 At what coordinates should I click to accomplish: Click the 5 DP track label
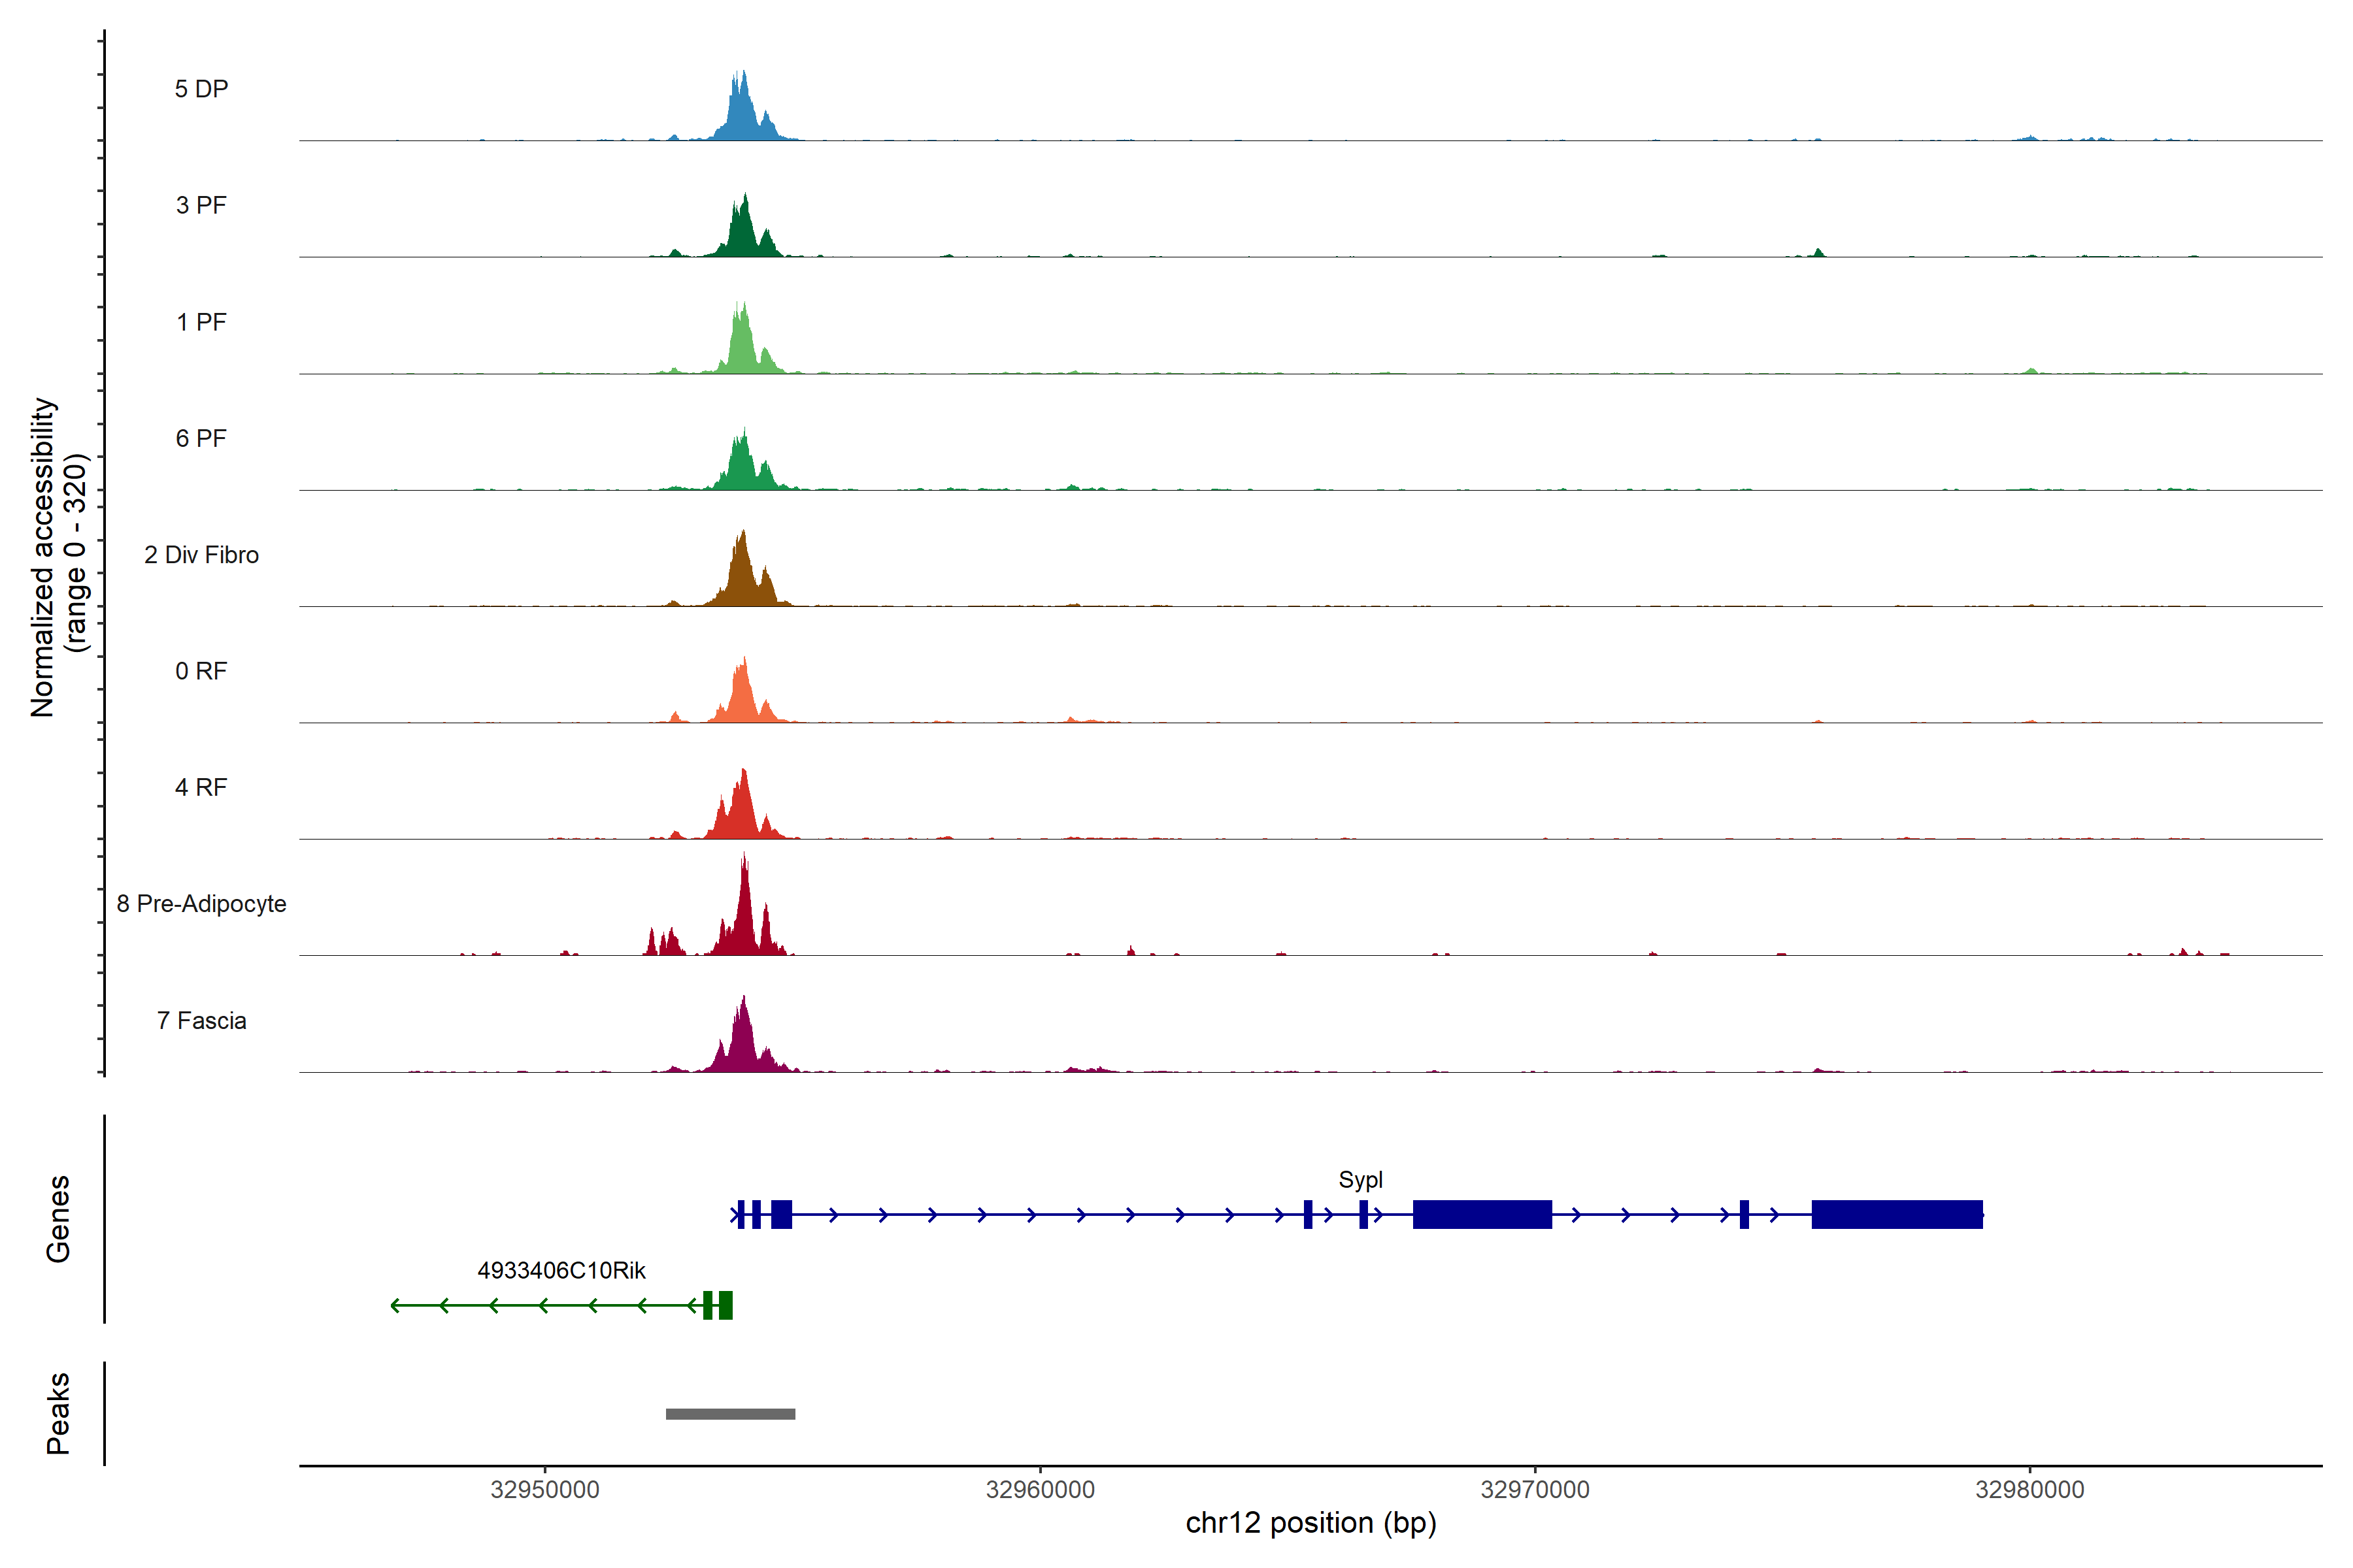(x=201, y=89)
